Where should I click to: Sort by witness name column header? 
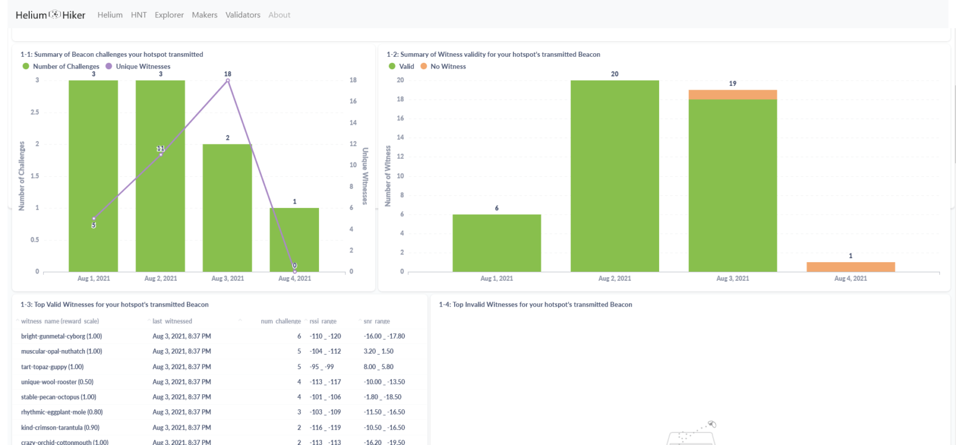click(x=60, y=321)
